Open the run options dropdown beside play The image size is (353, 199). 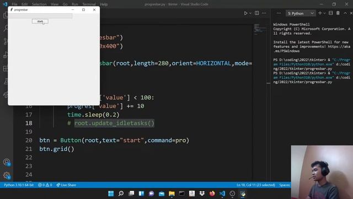tap(250, 13)
